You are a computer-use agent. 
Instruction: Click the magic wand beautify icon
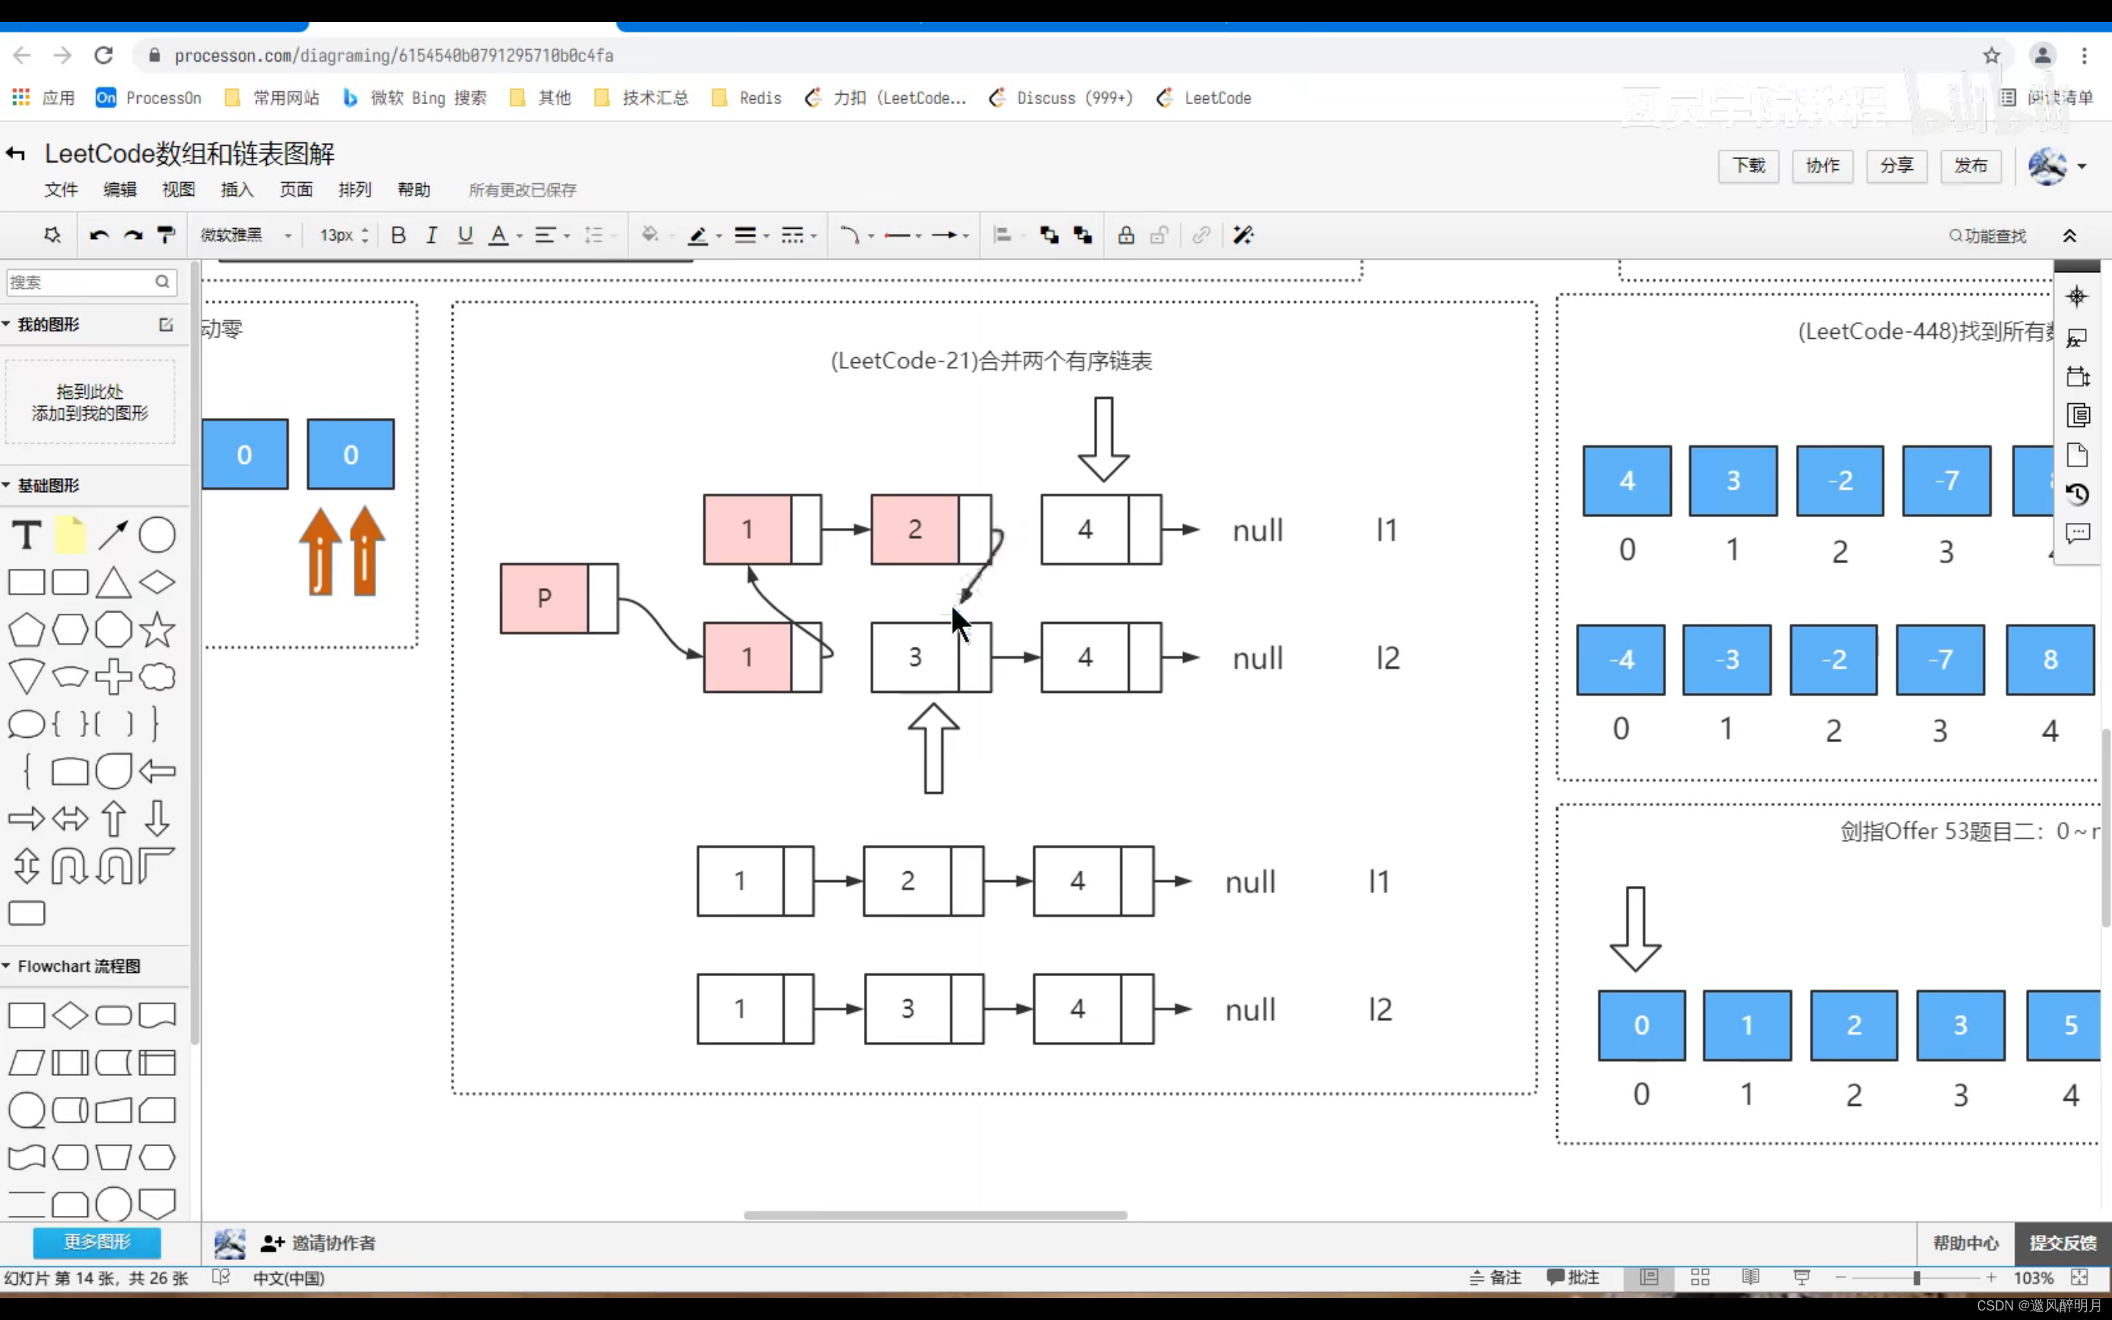pos(1243,235)
